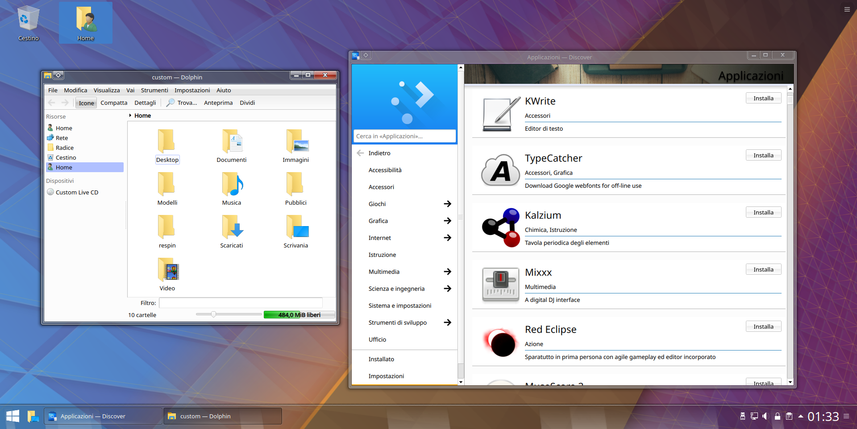Install Red Eclipse with its Installa button

(763, 326)
